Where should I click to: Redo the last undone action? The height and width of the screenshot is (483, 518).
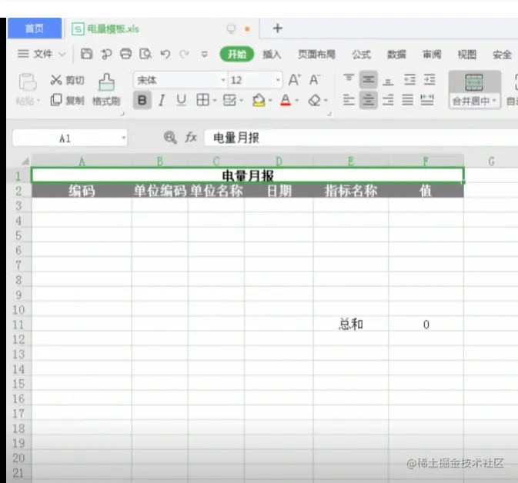pyautogui.click(x=184, y=54)
